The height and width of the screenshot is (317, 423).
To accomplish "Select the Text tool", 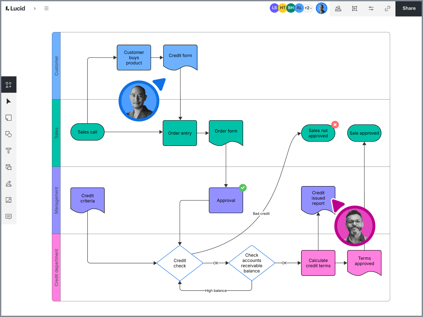I will (9, 150).
